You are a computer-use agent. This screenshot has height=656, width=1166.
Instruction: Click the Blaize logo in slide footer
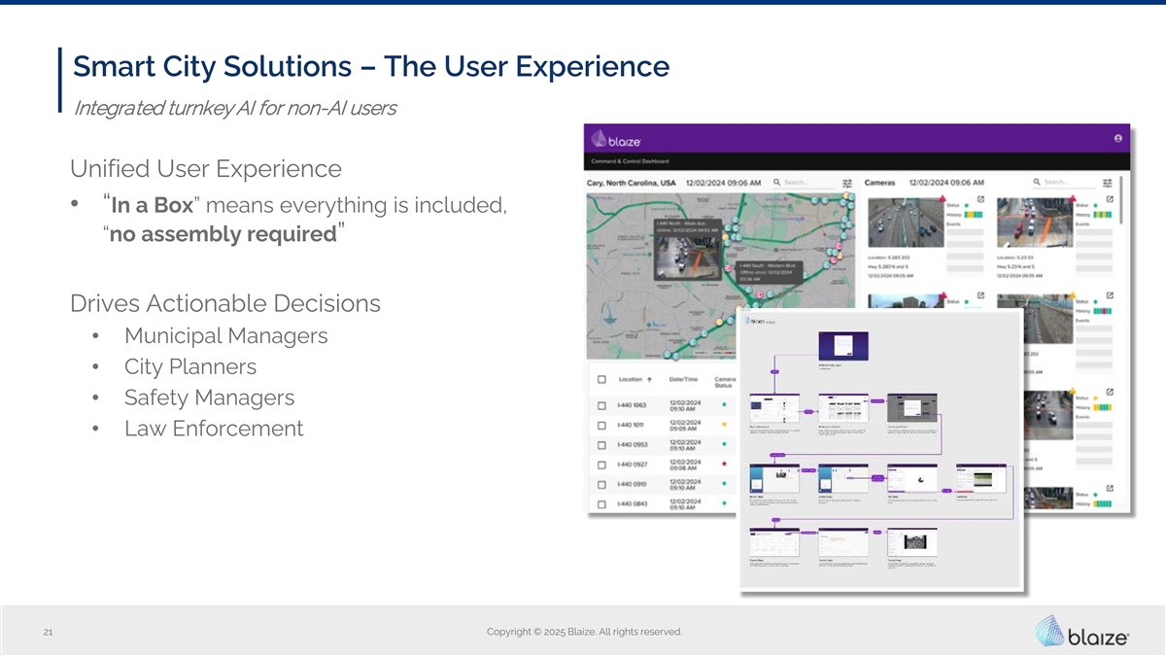pos(1082,631)
